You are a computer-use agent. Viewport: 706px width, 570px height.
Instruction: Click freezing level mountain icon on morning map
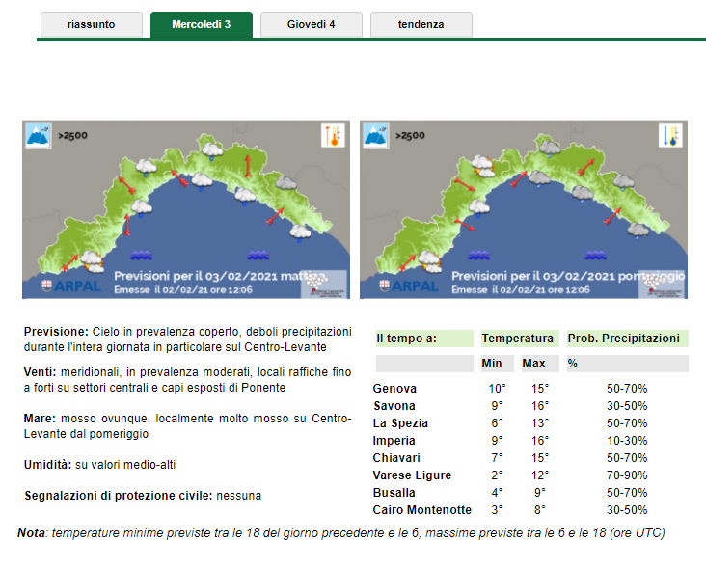tap(39, 135)
